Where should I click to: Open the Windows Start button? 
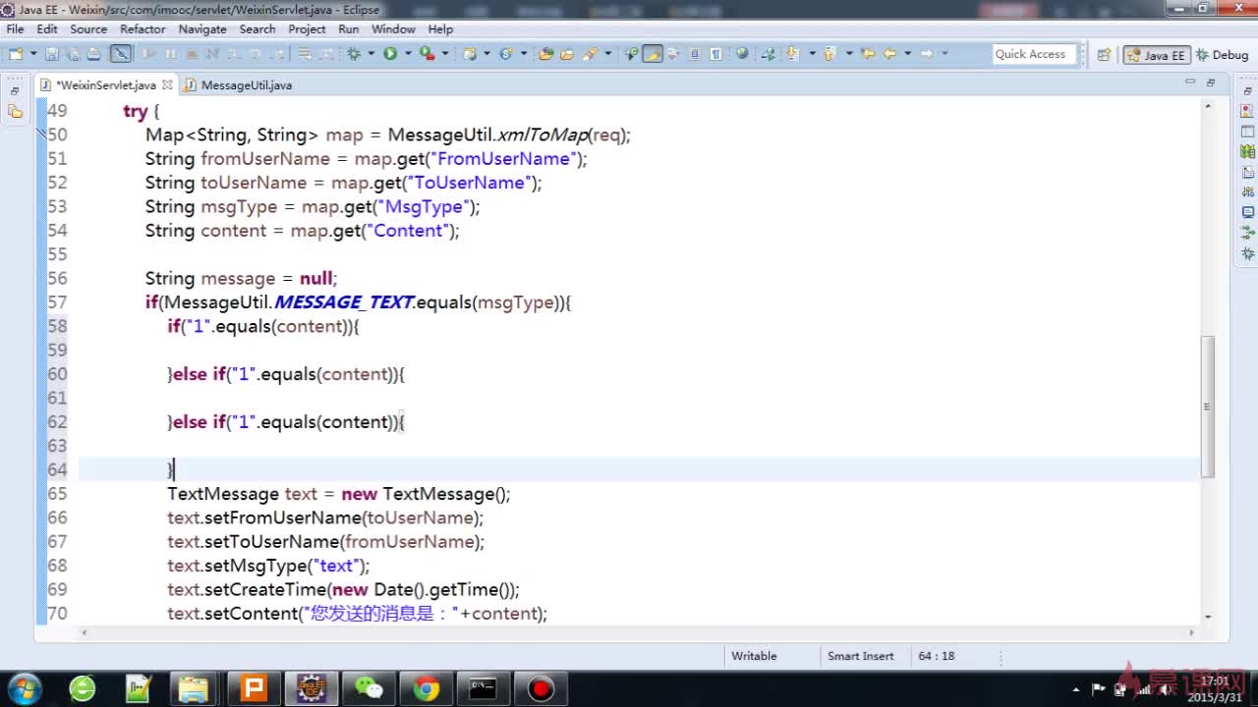click(24, 688)
